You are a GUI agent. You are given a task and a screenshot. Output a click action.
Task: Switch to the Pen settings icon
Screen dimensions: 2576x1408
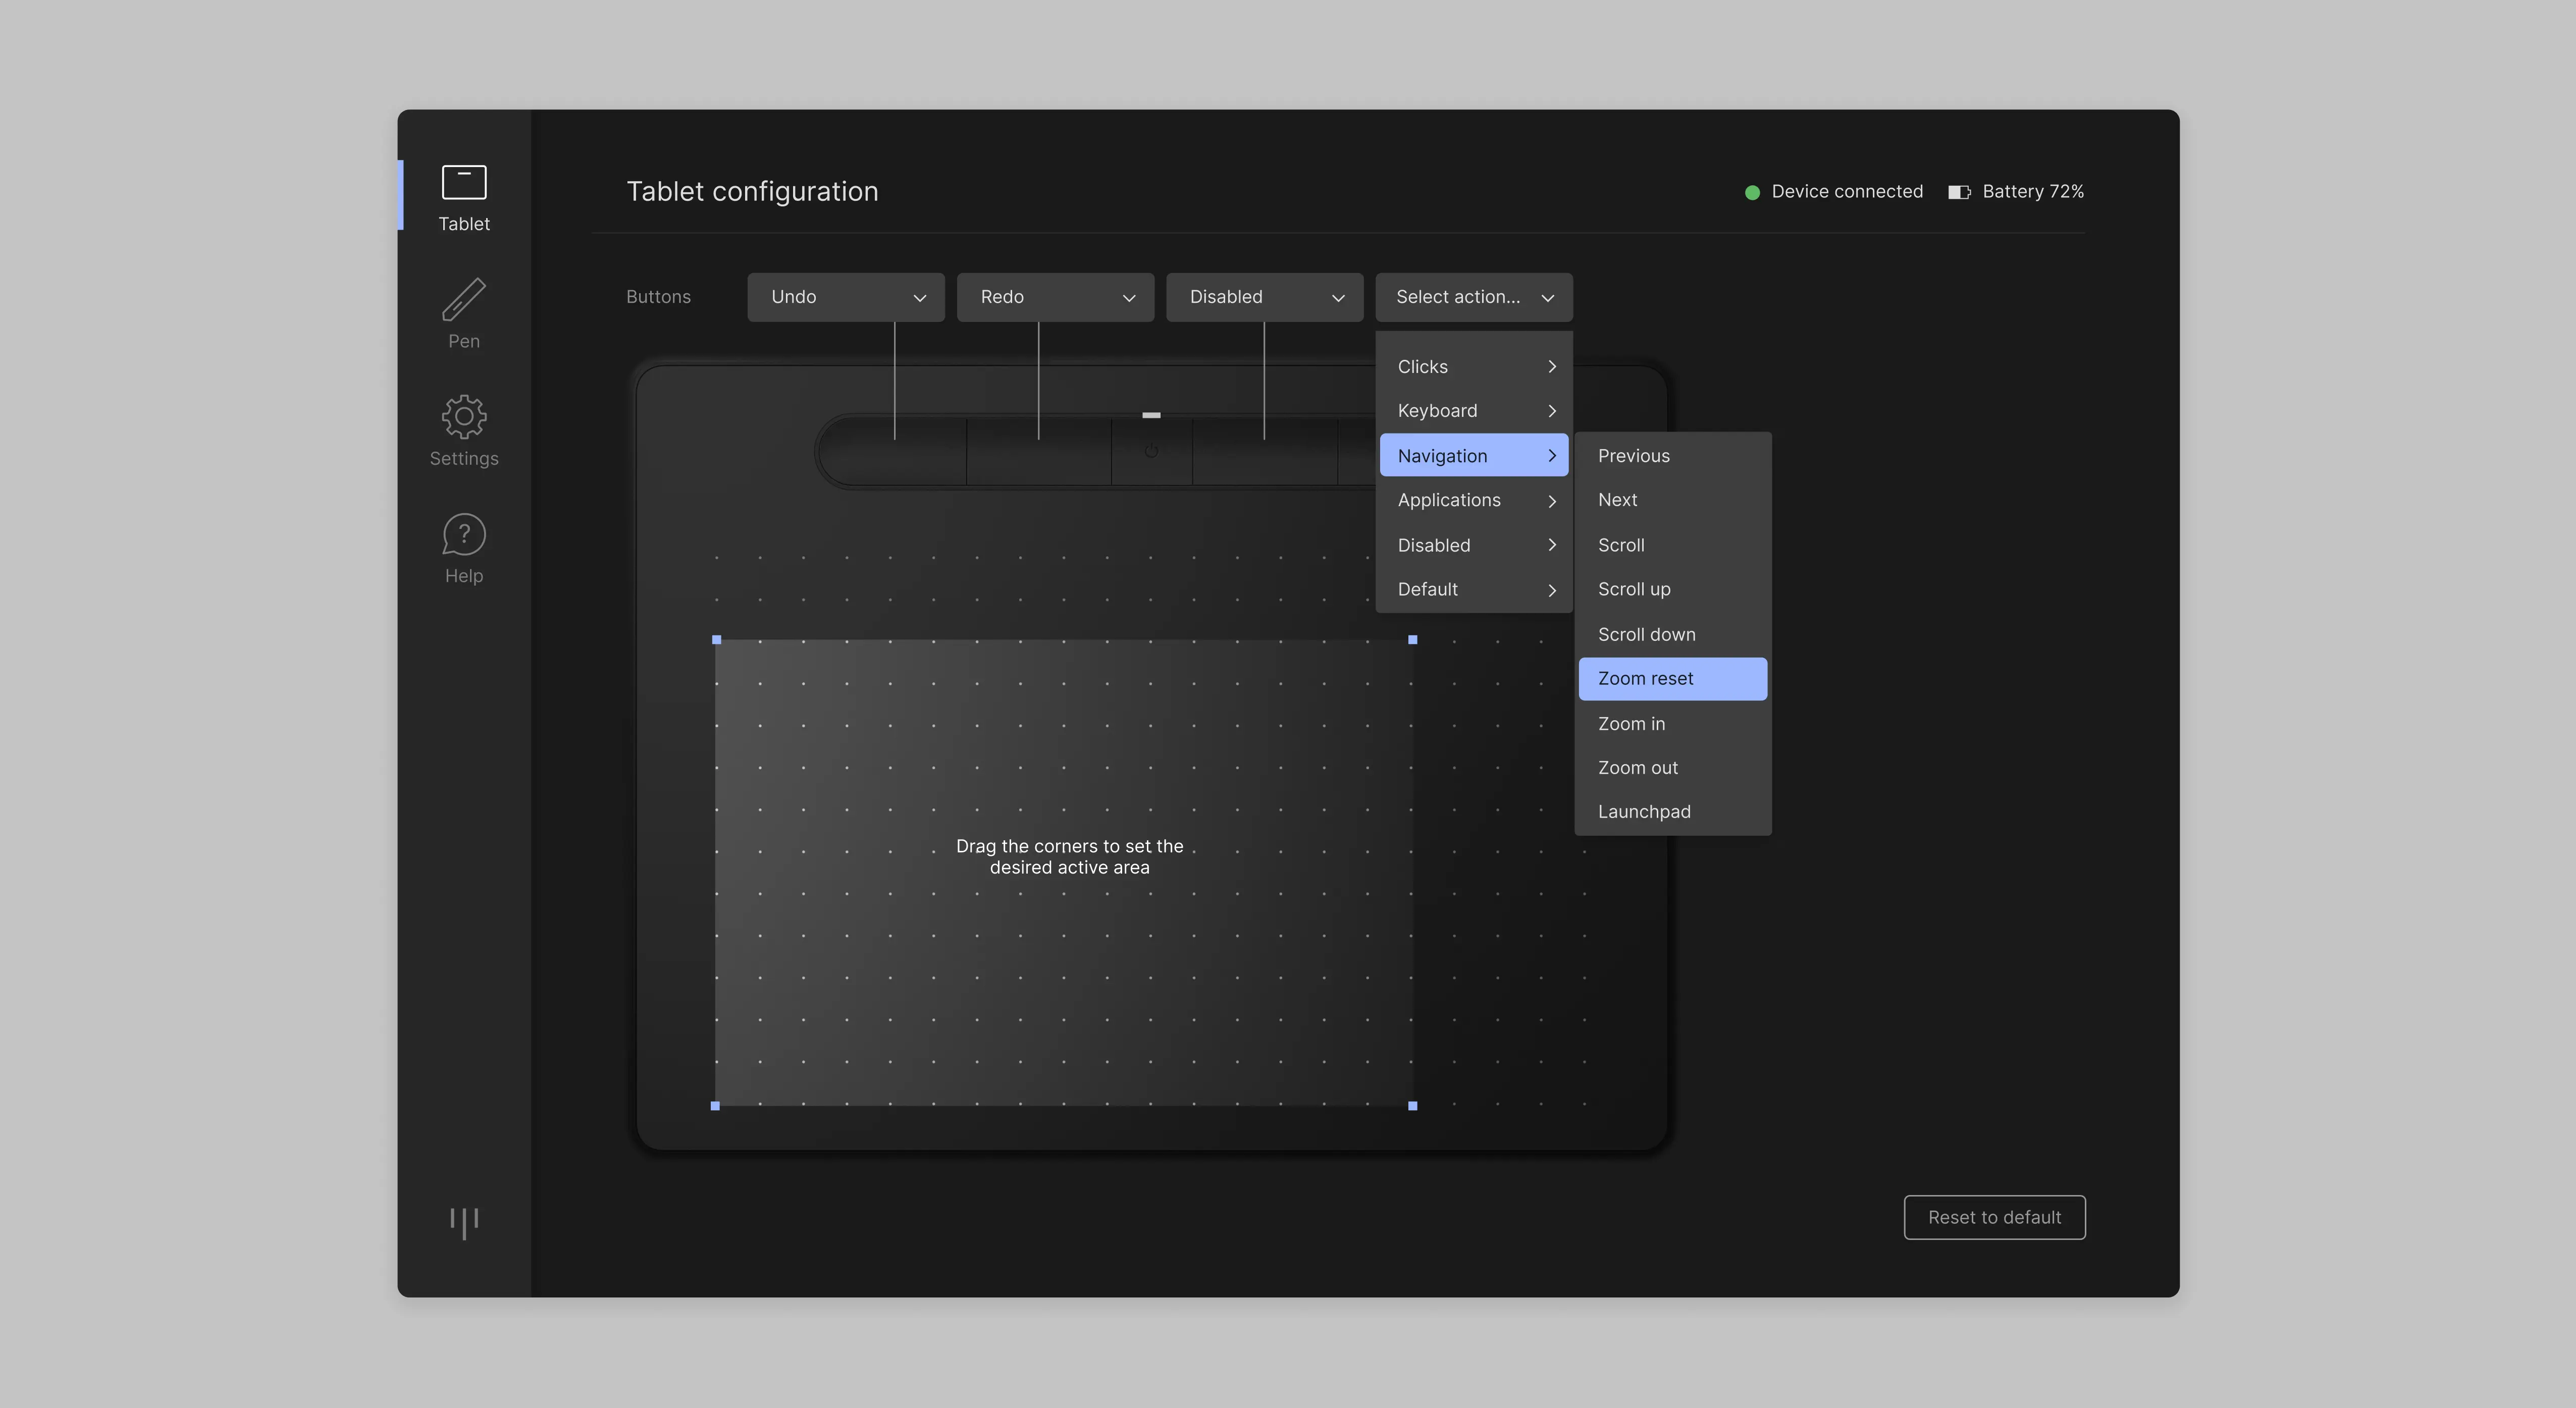click(x=463, y=312)
